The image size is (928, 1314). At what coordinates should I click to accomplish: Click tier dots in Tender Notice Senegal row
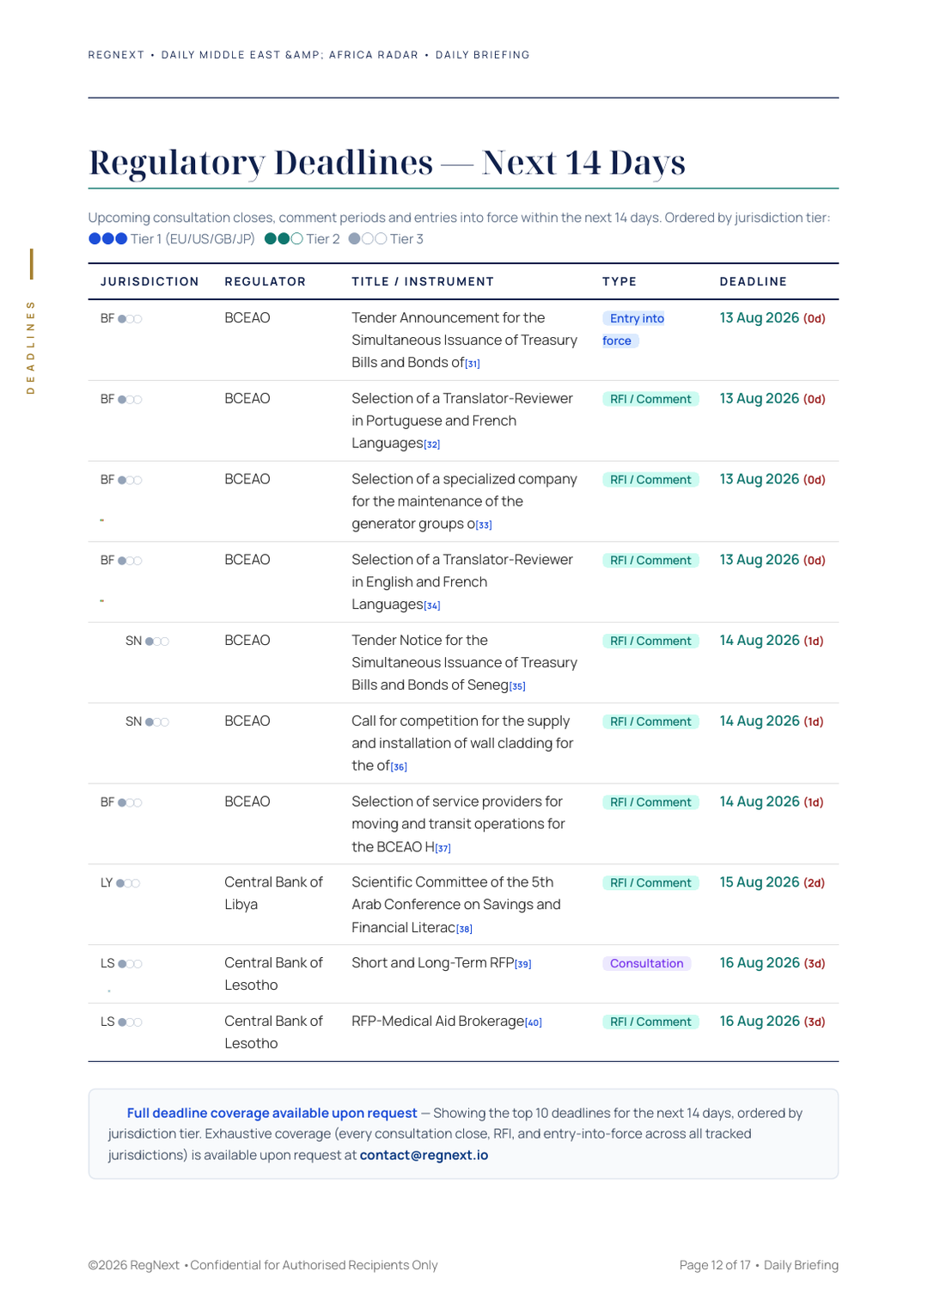[157, 642]
